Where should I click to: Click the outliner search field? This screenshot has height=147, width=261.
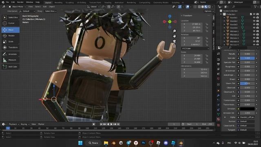[241, 7]
